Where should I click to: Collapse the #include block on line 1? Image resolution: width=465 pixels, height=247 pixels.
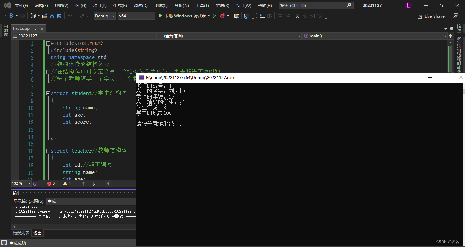48,43
